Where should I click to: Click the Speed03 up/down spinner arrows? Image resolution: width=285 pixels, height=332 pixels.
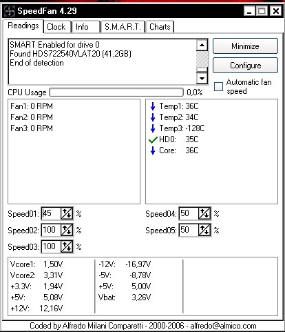[x=67, y=246]
